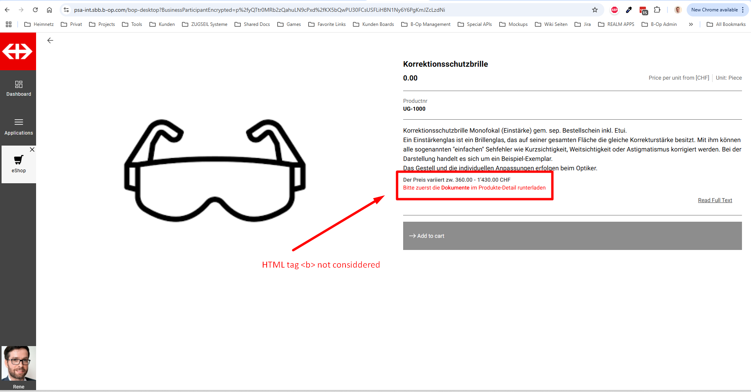The height and width of the screenshot is (392, 751).
Task: Click the SBB logo in sidebar
Action: pos(18,51)
